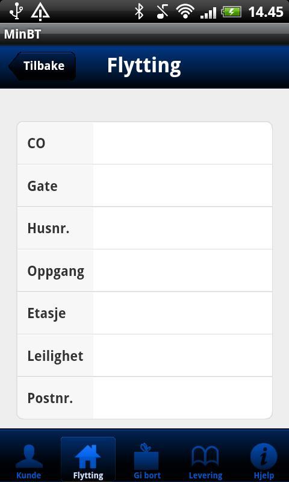The width and height of the screenshot is (289, 482).
Task: Tap the battery charging icon
Action: point(232,11)
